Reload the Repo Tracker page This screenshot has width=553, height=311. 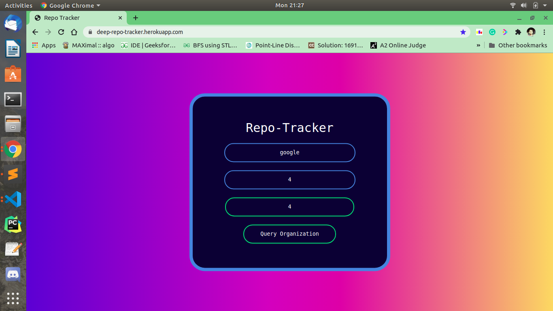coord(61,32)
